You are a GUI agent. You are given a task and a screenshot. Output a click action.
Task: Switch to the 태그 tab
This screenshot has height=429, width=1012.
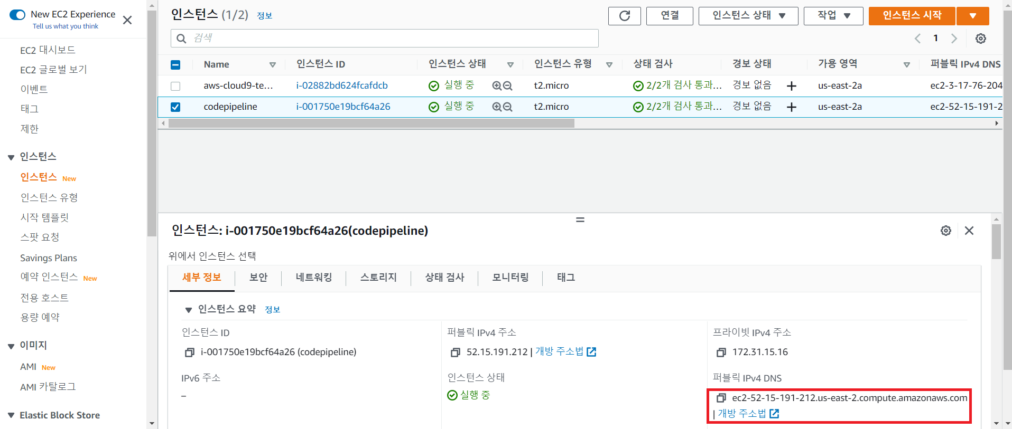(566, 278)
